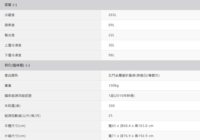Click the 蔬果室 row label
This screenshot has height=140, width=200.
9,25
